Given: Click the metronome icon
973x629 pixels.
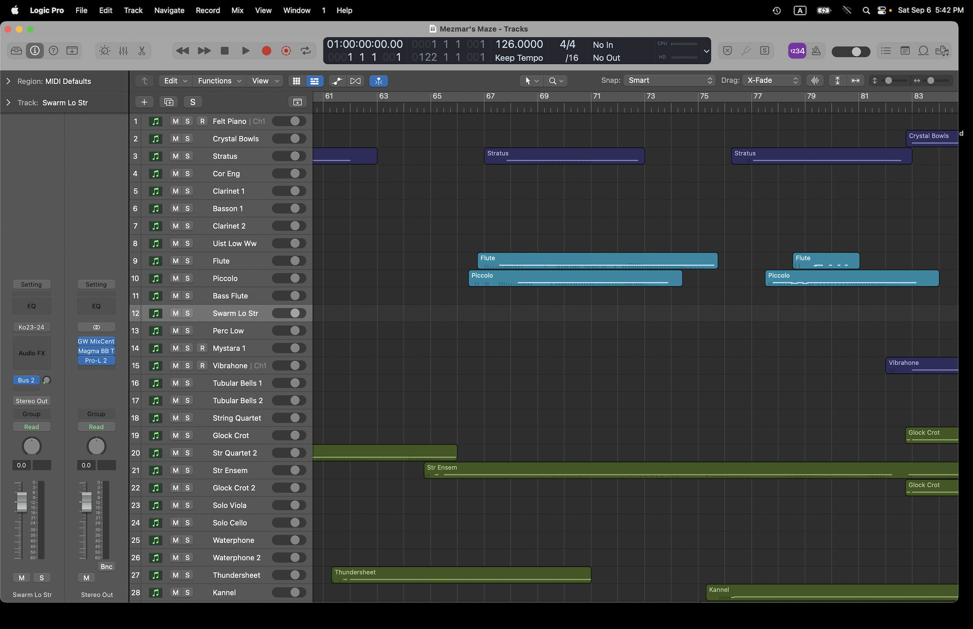Looking at the screenshot, I should [816, 51].
